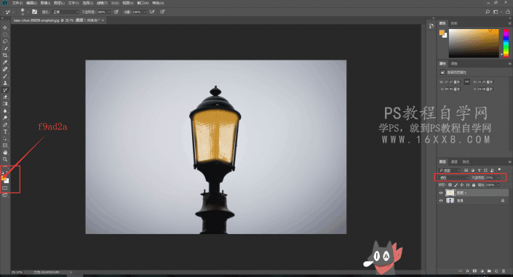Screen dimensions: 513x277
Task: Click the layer fx styles button
Action: coord(468,271)
